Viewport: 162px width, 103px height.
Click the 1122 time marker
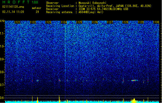[x=33, y=22]
